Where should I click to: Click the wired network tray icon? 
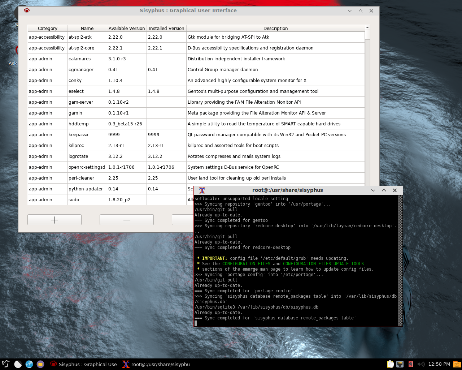400,364
